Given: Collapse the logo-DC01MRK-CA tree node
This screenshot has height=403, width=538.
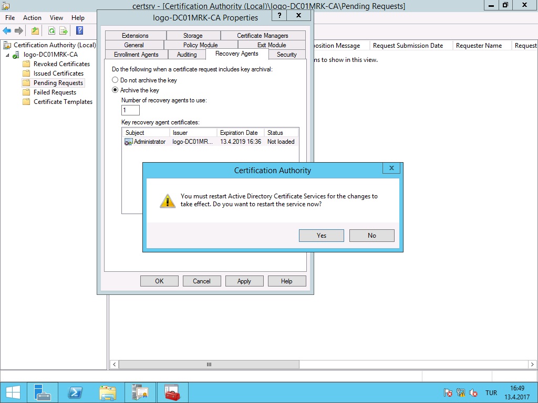Looking at the screenshot, I should point(7,55).
